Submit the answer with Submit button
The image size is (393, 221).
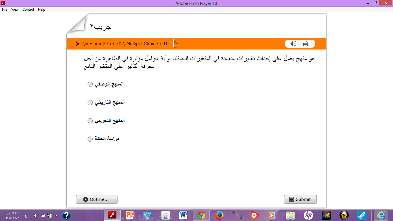tap(300, 199)
